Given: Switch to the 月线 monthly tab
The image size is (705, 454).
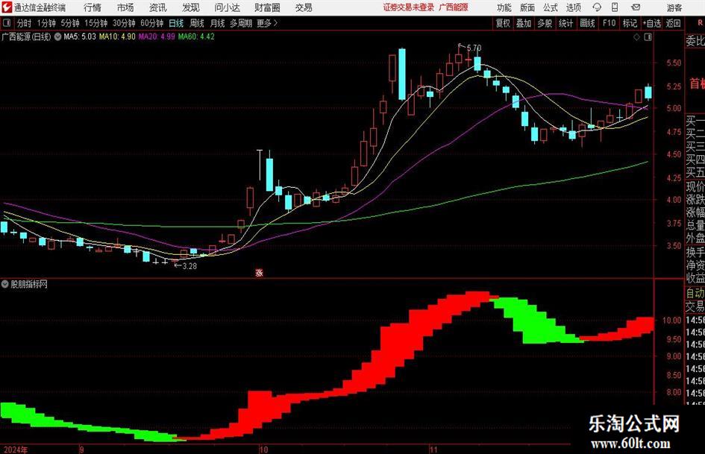Looking at the screenshot, I should point(217,23).
